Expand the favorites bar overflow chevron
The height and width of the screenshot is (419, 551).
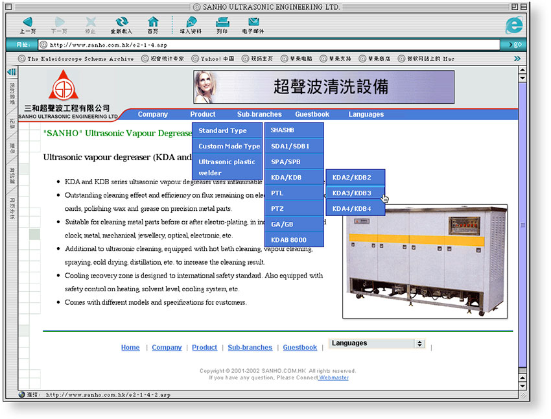[x=517, y=59]
